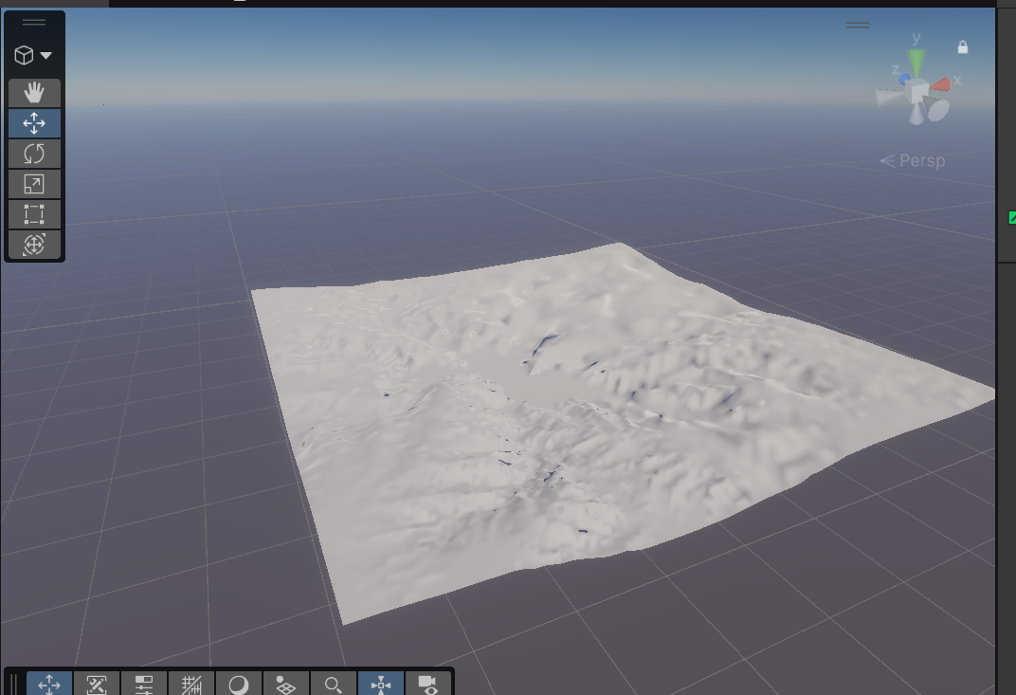Select the Hand view tool
This screenshot has height=695, width=1016.
pyautogui.click(x=34, y=93)
